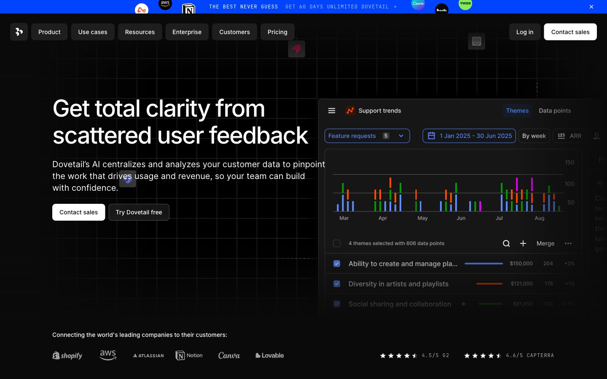Click the red trend line for Diversity theme
The height and width of the screenshot is (379, 607).
click(489, 284)
